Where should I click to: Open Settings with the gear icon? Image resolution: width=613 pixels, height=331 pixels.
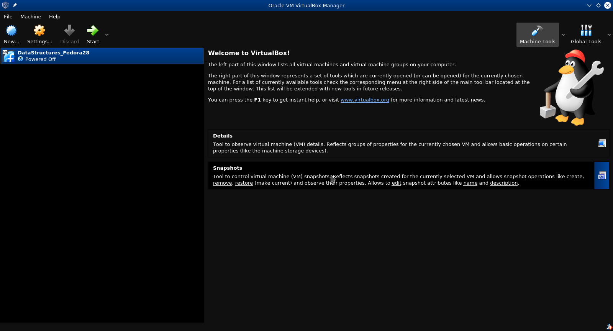point(39,31)
